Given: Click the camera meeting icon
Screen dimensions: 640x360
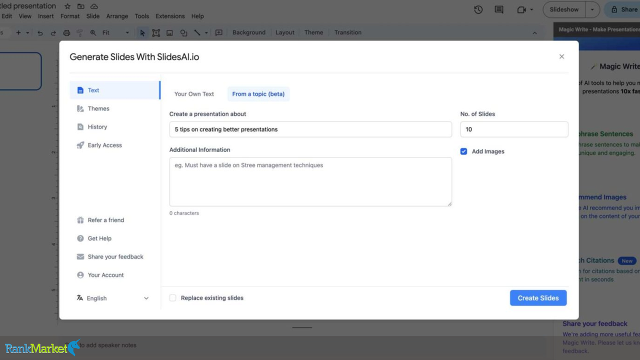Looking at the screenshot, I should tap(522, 9).
